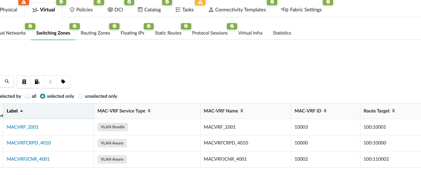Screen dimensions: 421x175
Task: Click yellow warning badge above the Tasks tab
Action: coord(200,2)
